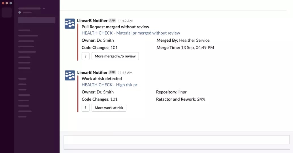293x153 pixels.
Task: Click the 11:49 AM message timestamp
Action: 125,21
